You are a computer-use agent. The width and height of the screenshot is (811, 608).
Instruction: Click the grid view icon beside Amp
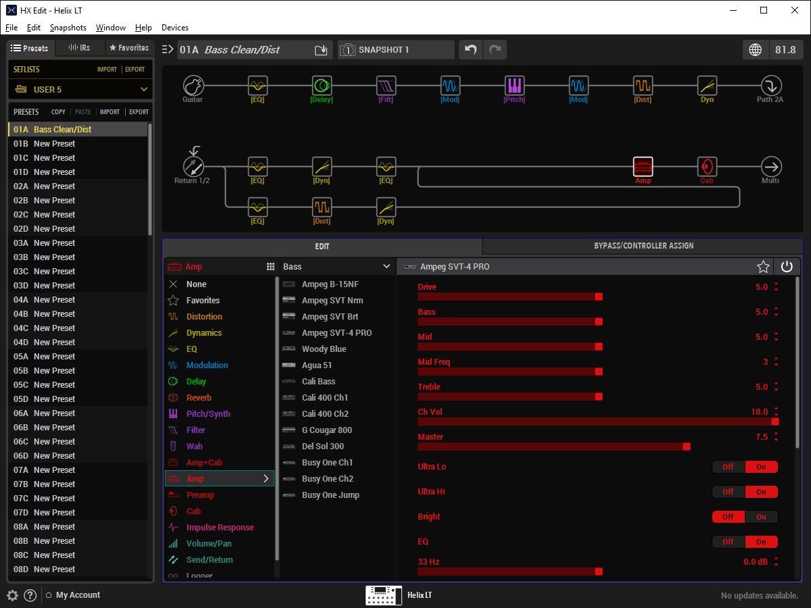click(270, 267)
